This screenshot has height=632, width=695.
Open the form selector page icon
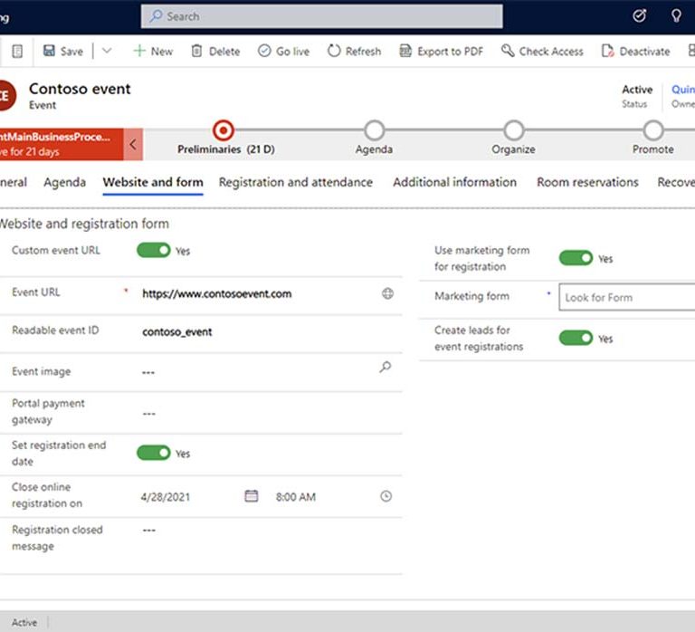click(17, 52)
